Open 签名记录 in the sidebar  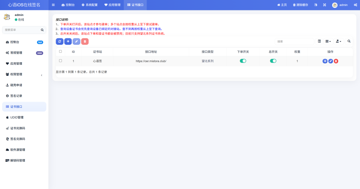coord(24,96)
